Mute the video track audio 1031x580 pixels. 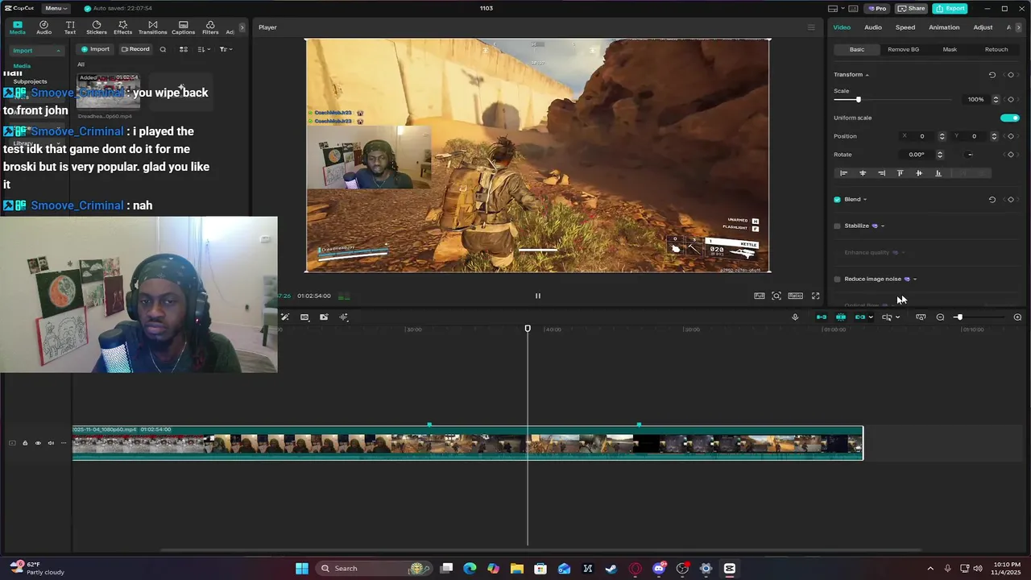[50, 443]
